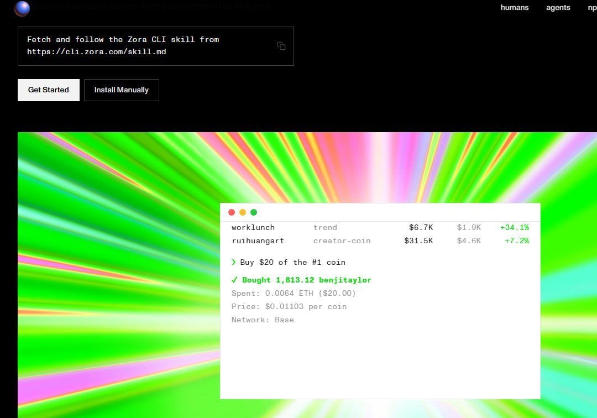Click the $1.9K value
Viewport: 597px width, 418px height.
469,227
